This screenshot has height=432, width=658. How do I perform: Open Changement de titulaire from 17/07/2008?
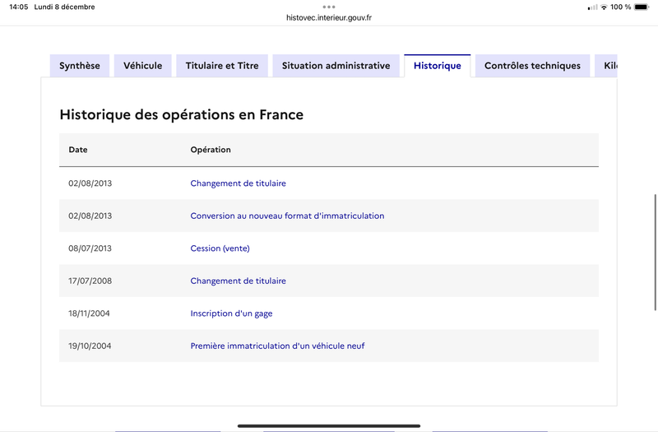pyautogui.click(x=238, y=281)
